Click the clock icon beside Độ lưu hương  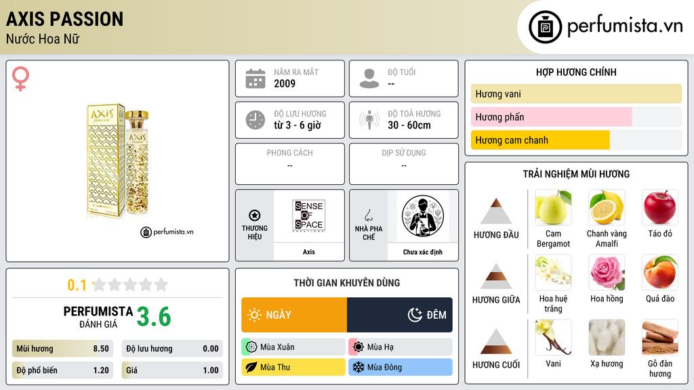pyautogui.click(x=256, y=120)
